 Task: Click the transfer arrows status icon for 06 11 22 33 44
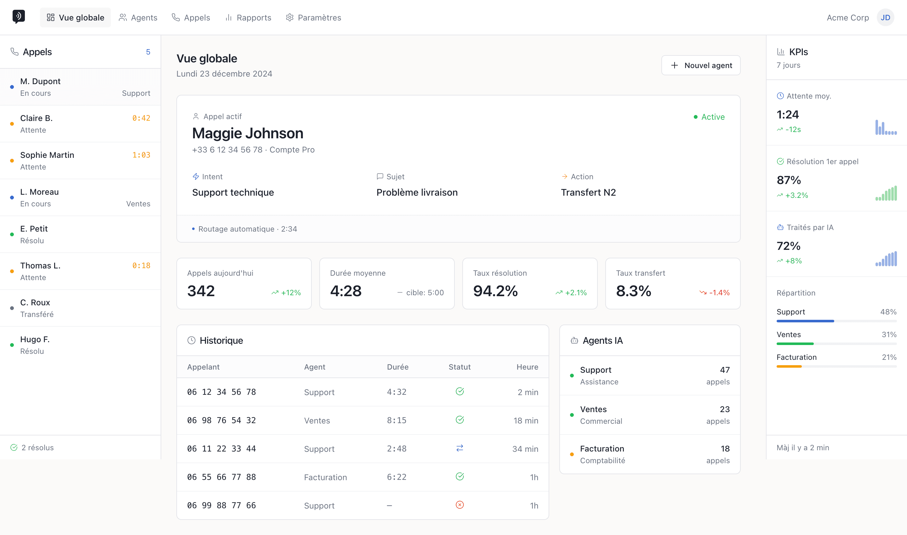click(x=459, y=448)
